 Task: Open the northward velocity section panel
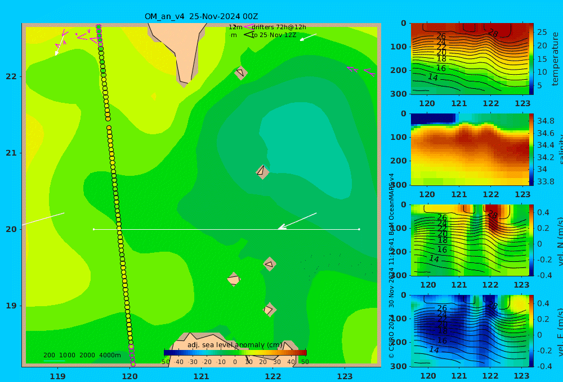[470, 240]
